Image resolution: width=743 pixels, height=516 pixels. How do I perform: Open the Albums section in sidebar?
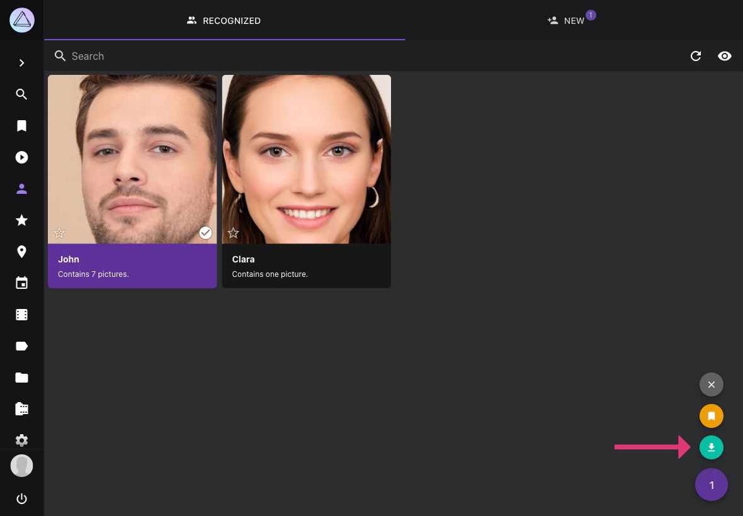(x=22, y=126)
